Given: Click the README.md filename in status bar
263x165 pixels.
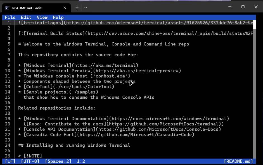Looking at the screenshot, I should click(x=238, y=161).
